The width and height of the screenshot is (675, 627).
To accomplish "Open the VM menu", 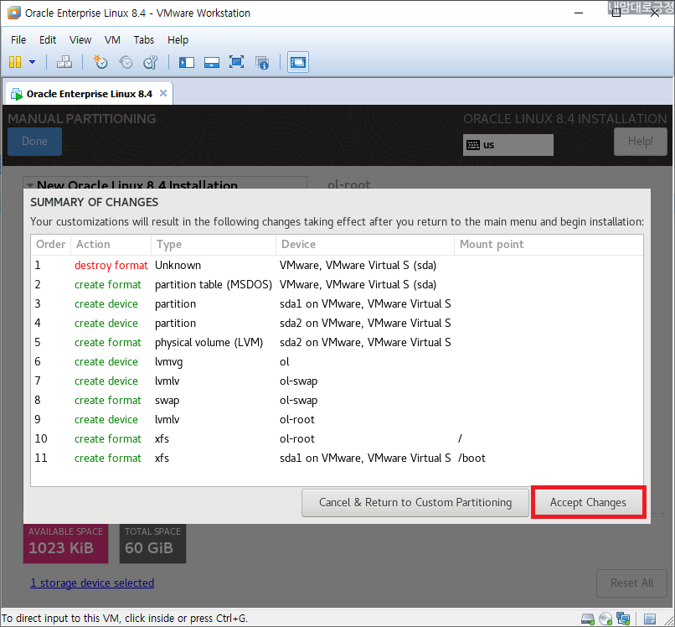I will click(x=112, y=39).
